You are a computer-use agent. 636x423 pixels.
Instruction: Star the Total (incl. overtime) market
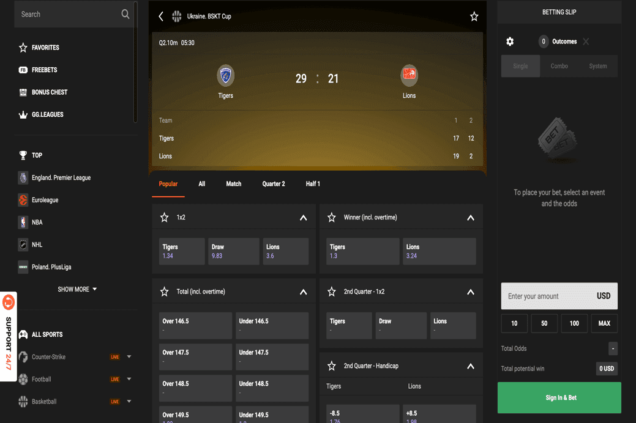(x=165, y=292)
